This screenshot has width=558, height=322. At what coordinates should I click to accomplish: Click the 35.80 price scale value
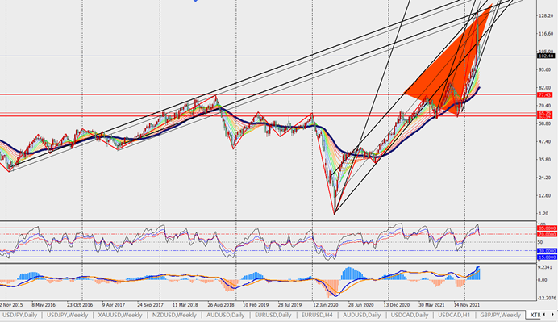pyautogui.click(x=546, y=160)
